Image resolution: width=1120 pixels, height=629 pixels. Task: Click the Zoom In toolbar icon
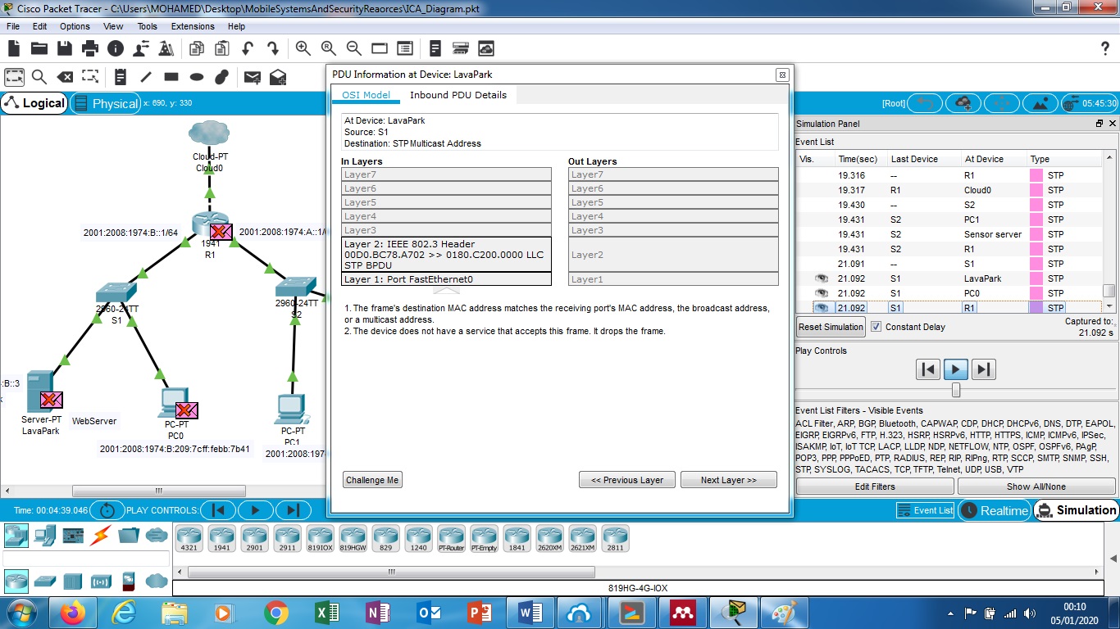(303, 48)
